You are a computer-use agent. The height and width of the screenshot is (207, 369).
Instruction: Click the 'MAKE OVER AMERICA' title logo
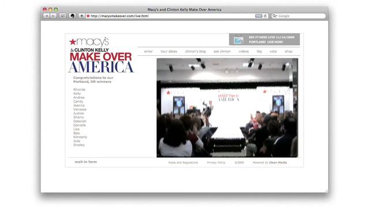pyautogui.click(x=101, y=63)
